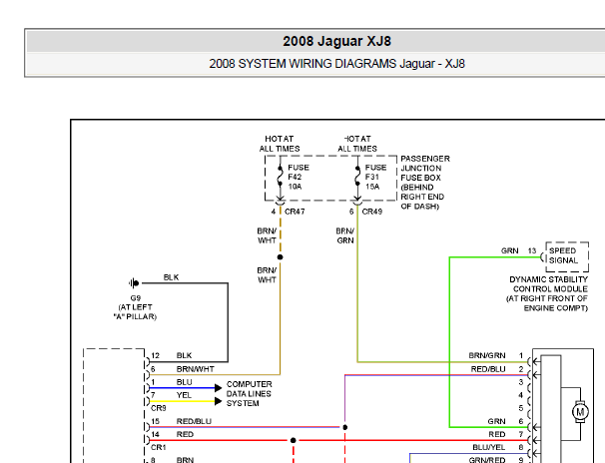Image resolution: width=605 pixels, height=463 pixels.
Task: Click the 'G9 (AT LEFT A PILLAR)' text
Action: tap(135, 307)
